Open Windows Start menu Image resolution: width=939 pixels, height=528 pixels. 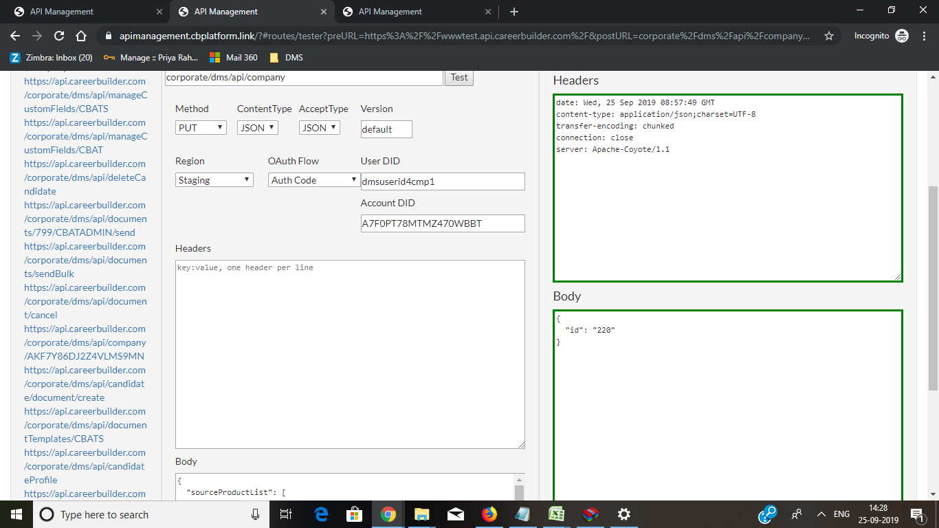pos(16,514)
